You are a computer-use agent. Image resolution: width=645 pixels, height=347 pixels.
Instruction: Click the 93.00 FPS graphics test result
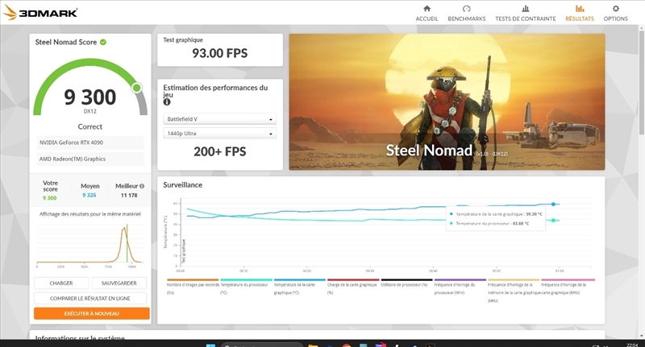[219, 53]
